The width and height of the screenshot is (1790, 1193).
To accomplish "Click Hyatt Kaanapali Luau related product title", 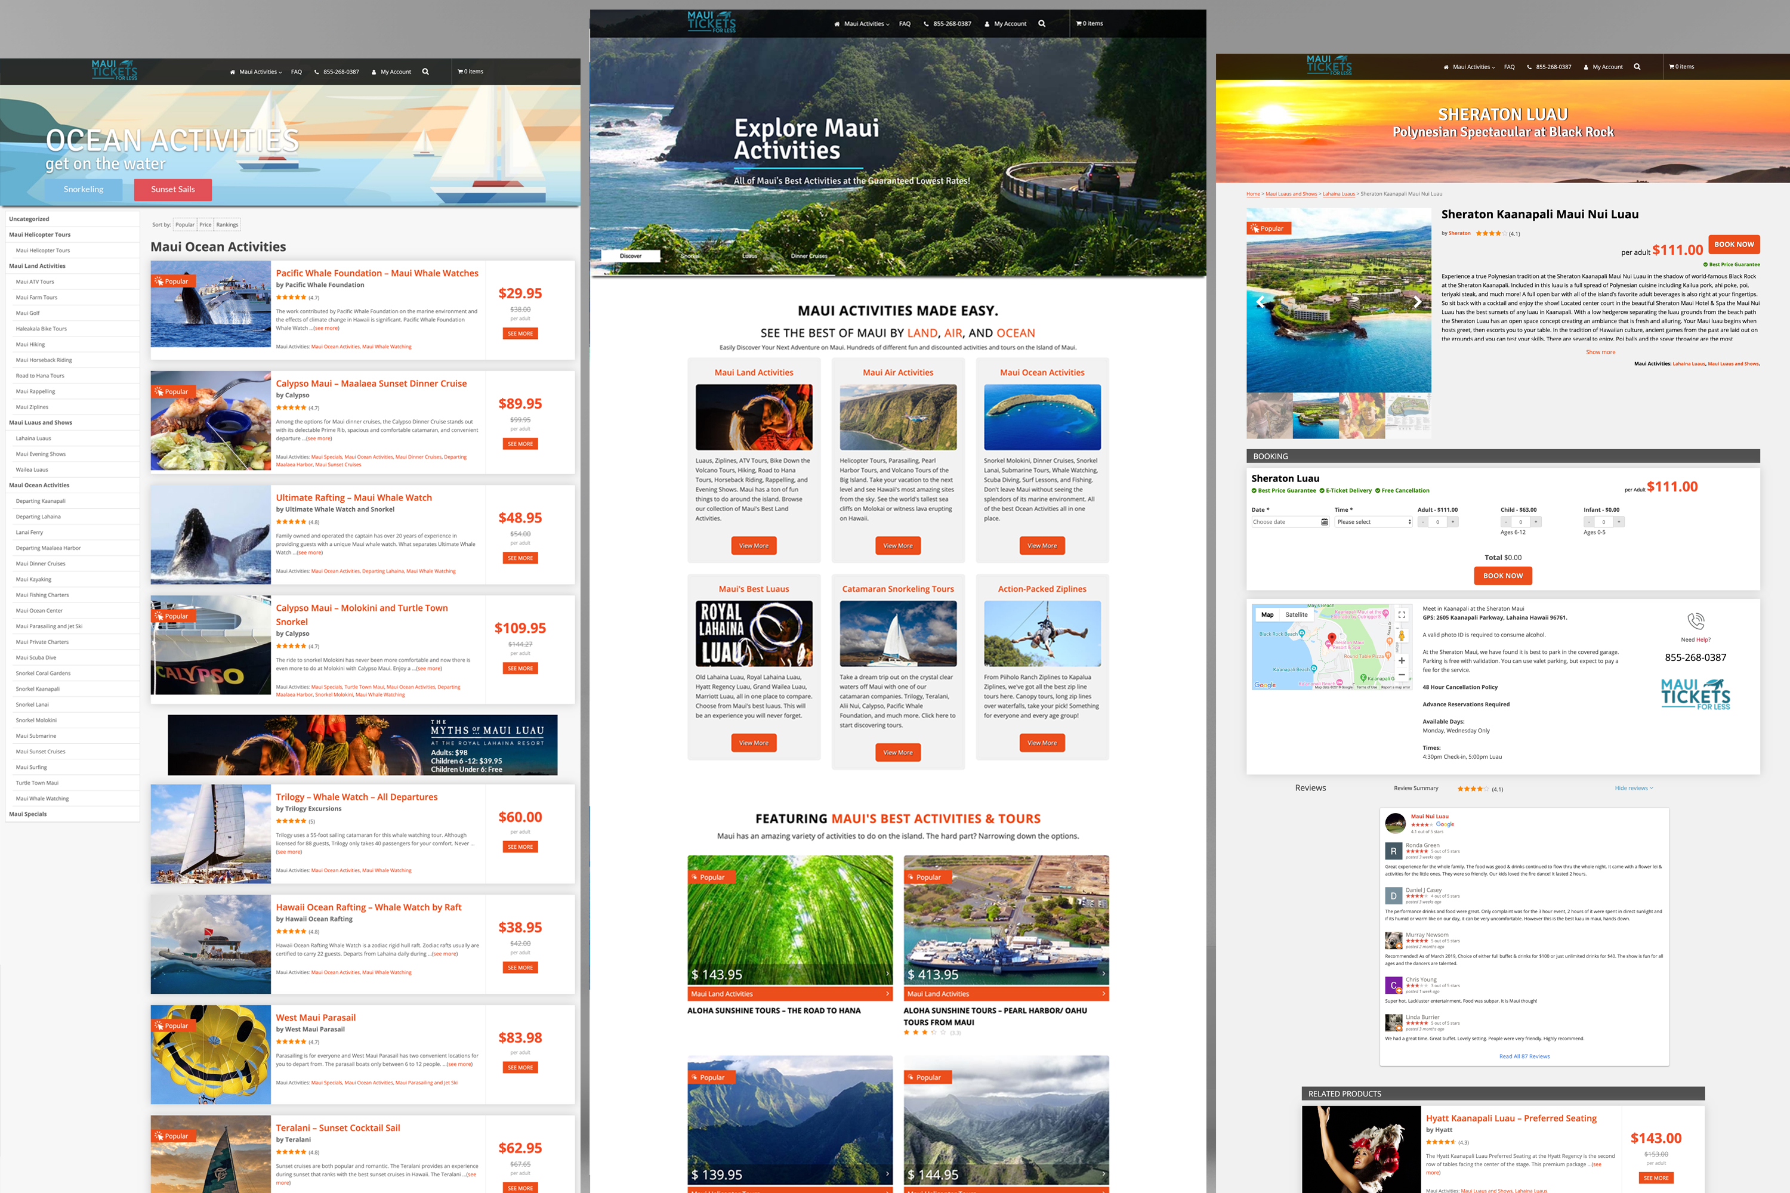I will [1511, 1118].
